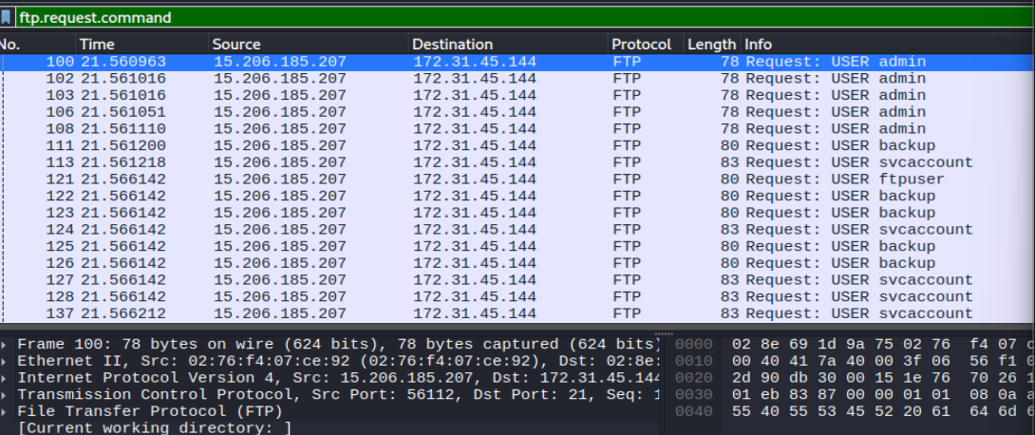Expand the Ethernet II details row

pos(6,361)
